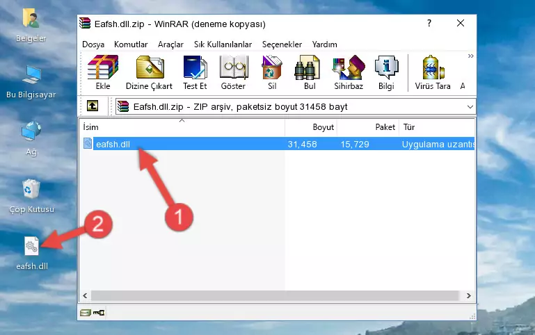Image resolution: width=535 pixels, height=335 pixels.
Task: Open the Dosya menu
Action: point(93,44)
